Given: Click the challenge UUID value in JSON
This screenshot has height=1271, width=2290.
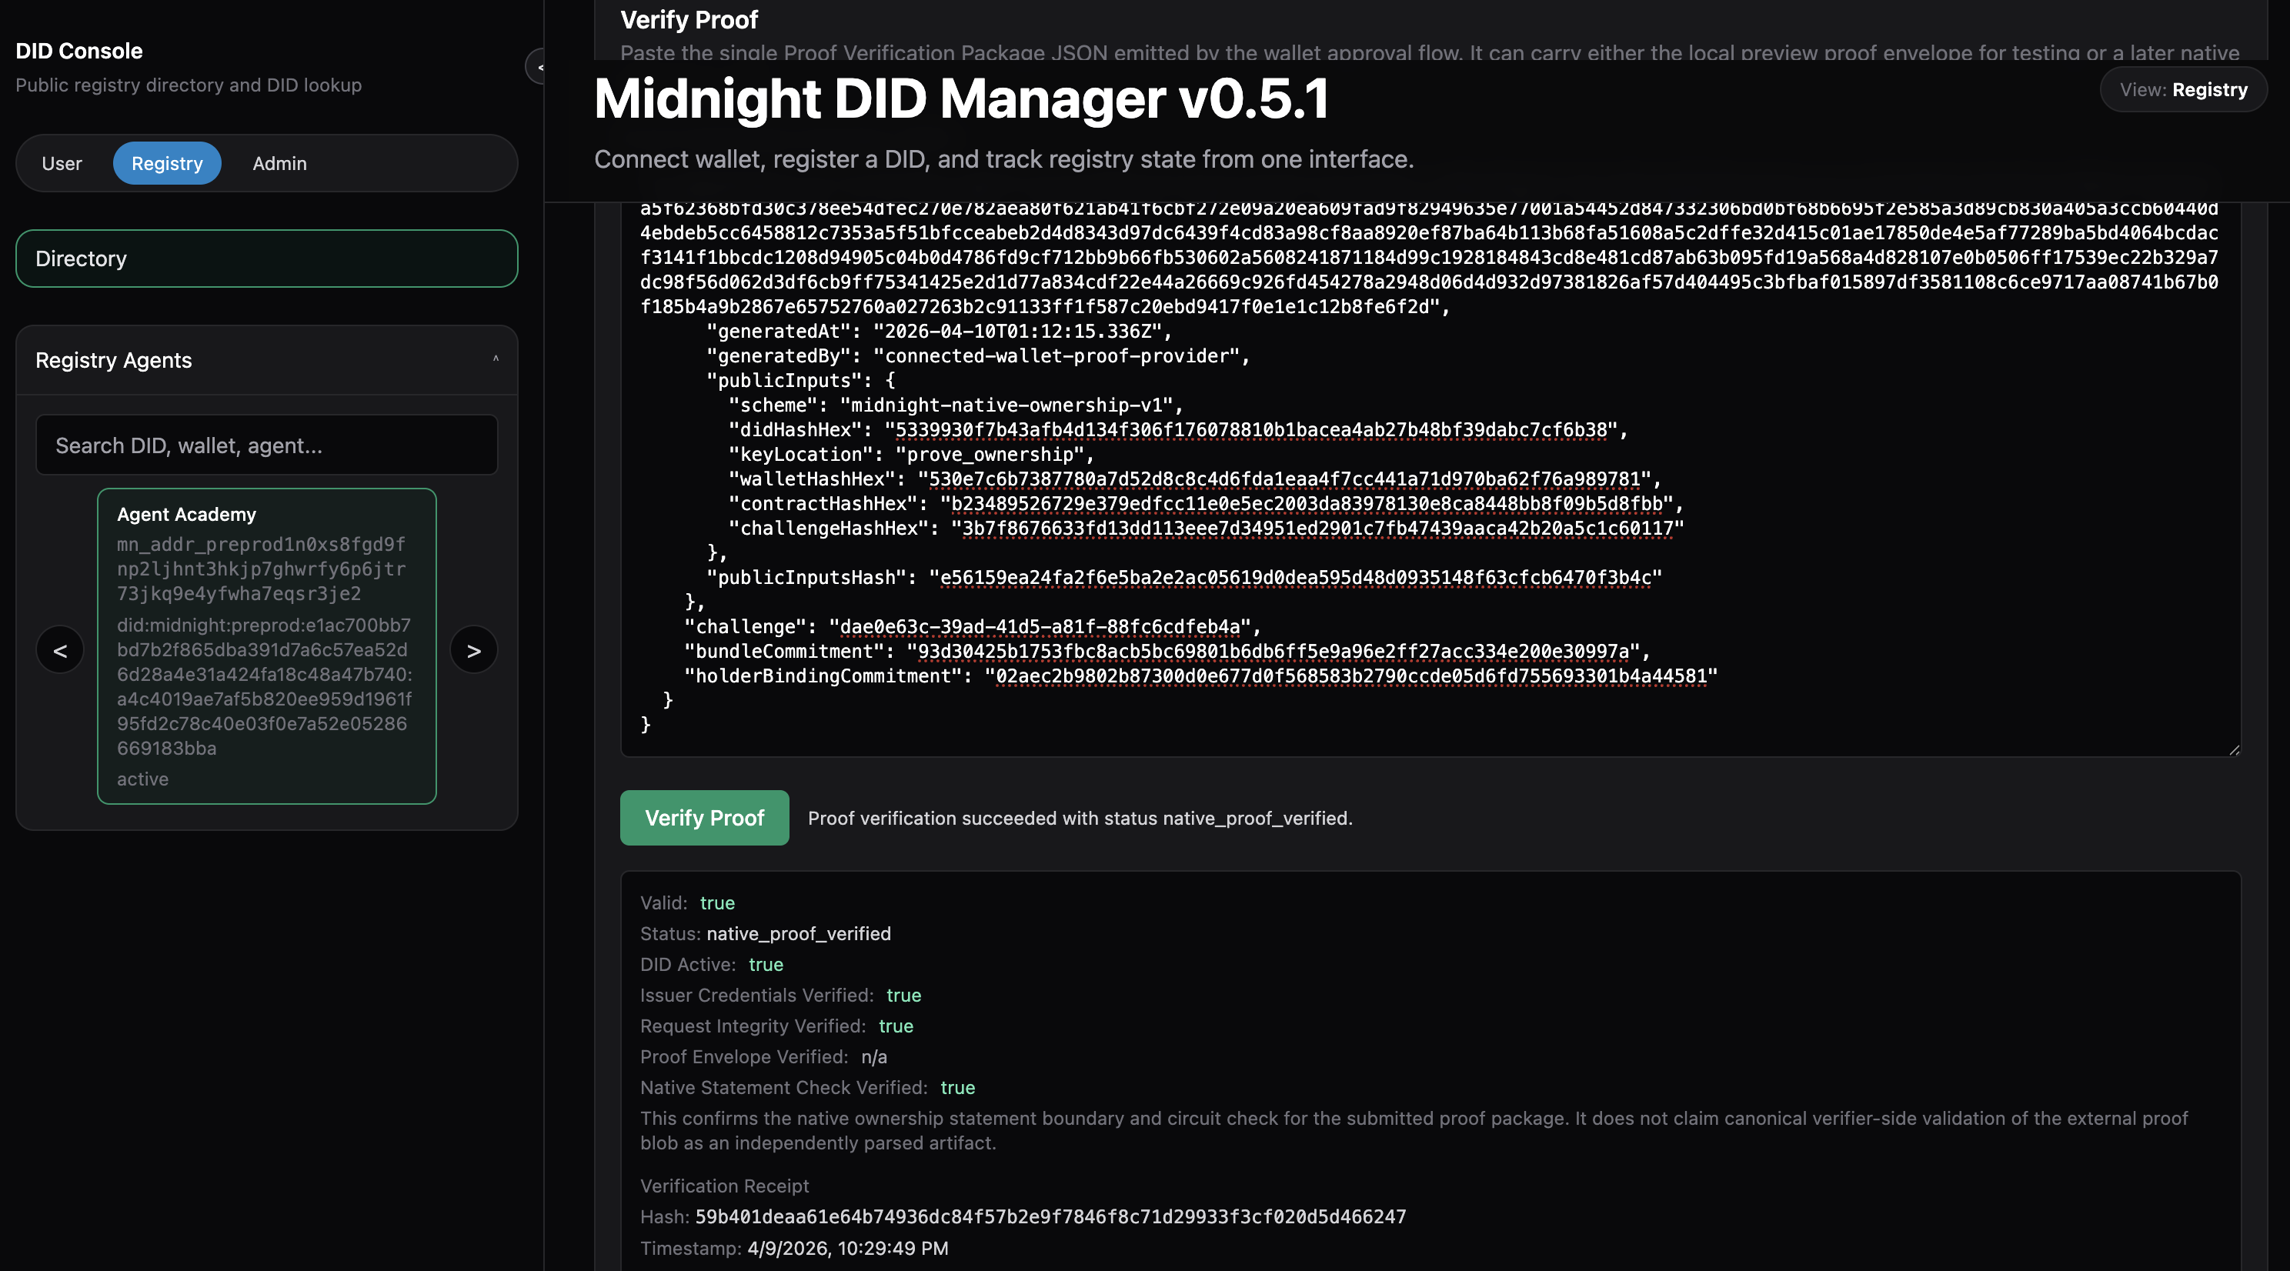Looking at the screenshot, I should pyautogui.click(x=1040, y=626).
